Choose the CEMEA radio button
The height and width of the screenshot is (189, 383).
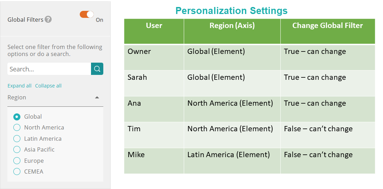17,171
